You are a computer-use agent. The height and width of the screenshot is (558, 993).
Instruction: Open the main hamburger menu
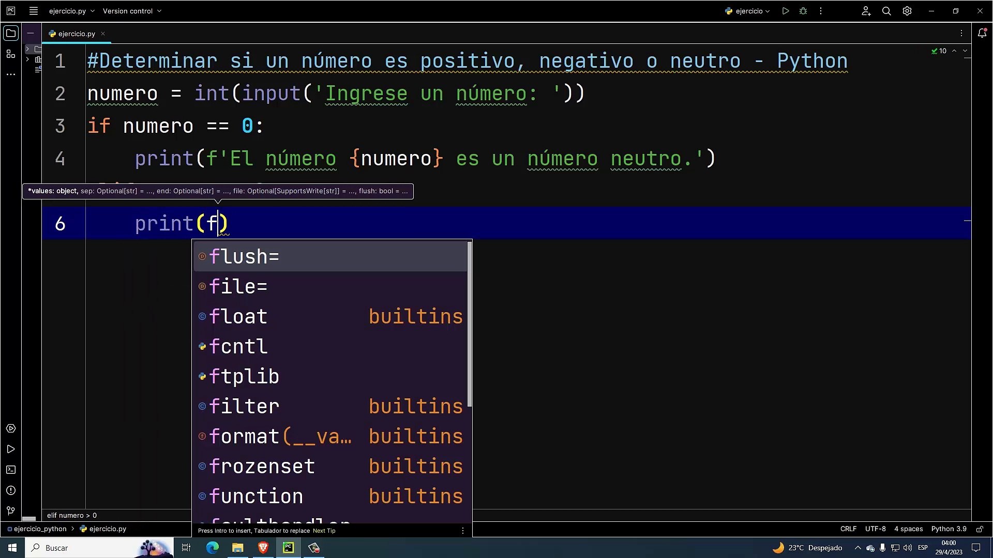pos(34,11)
